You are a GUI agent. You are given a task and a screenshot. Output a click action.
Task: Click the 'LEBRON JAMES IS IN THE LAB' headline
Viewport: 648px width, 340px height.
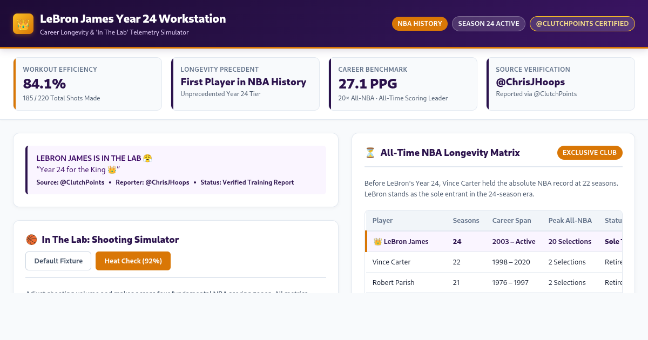[x=94, y=158]
